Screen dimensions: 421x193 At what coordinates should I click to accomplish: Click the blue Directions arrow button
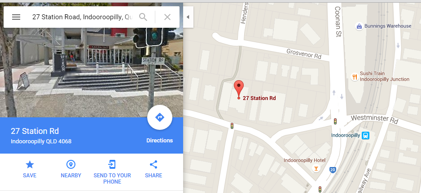(x=159, y=117)
